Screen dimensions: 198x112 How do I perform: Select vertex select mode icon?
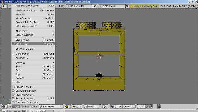(139, 106)
